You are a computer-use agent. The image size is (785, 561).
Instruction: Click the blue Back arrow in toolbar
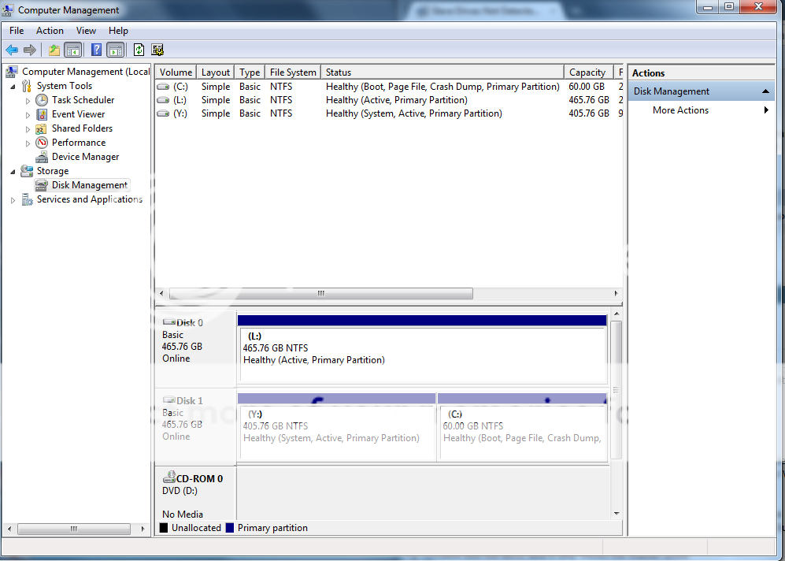(x=12, y=50)
